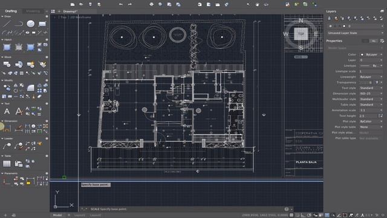
Task: Collapse the Hatch section
Action: [2, 39]
